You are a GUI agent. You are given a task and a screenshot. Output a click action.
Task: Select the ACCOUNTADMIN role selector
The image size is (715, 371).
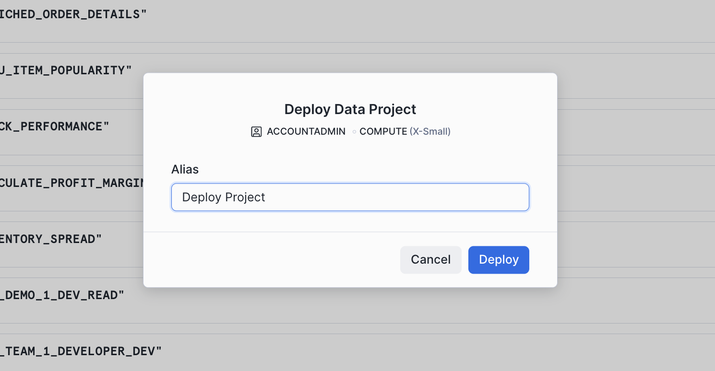click(x=306, y=131)
